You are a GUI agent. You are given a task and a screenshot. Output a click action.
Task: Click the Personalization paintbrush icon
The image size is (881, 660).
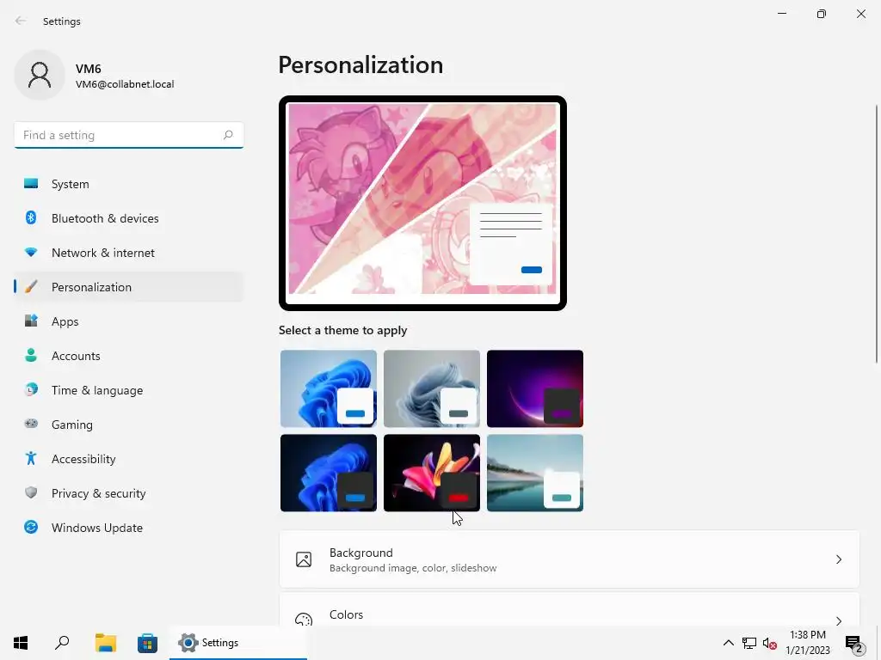pyautogui.click(x=31, y=287)
